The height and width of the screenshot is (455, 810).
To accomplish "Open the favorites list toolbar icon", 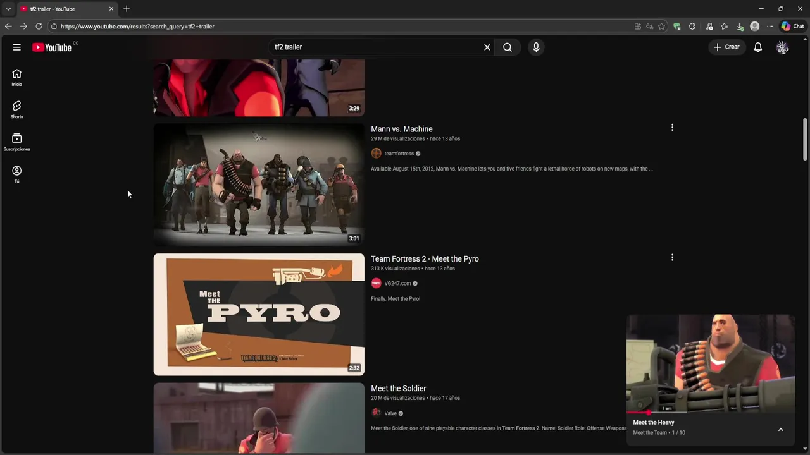I will pos(725,27).
